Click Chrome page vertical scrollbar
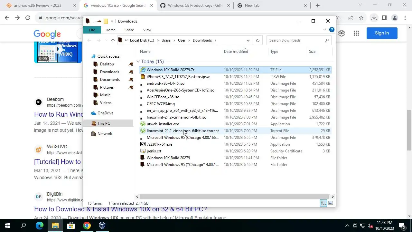 click(409, 130)
